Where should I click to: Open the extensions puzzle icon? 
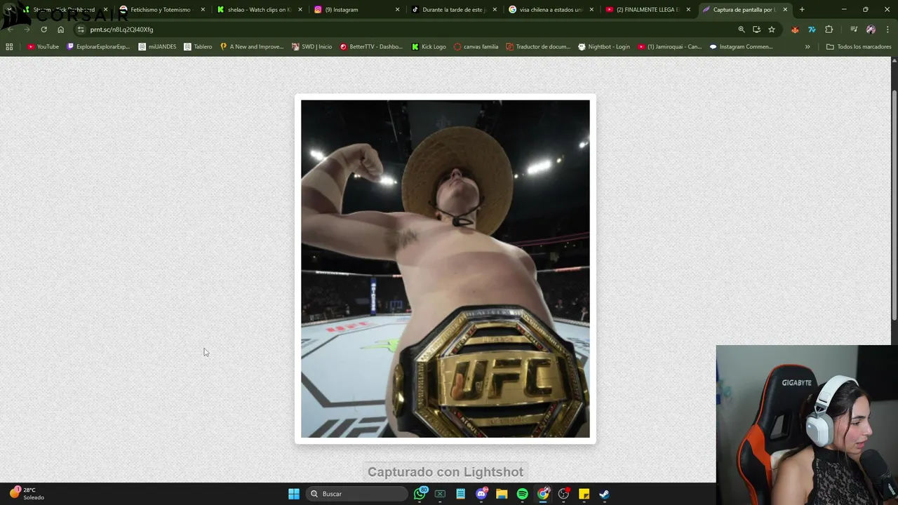829,29
